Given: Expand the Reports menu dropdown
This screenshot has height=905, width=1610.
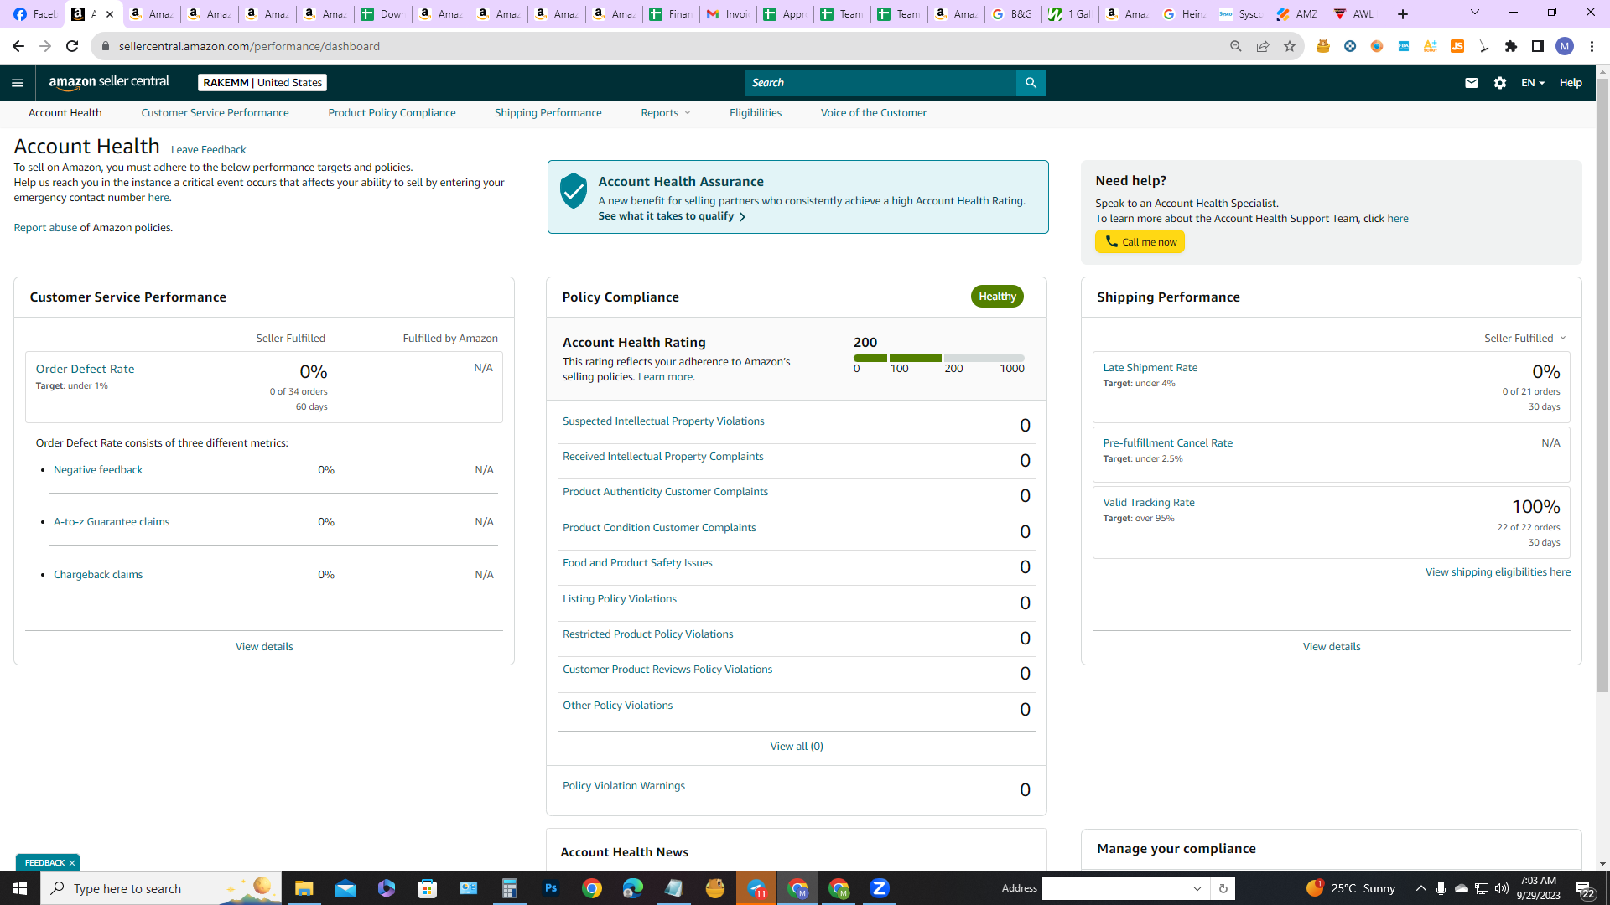Looking at the screenshot, I should tap(666, 113).
